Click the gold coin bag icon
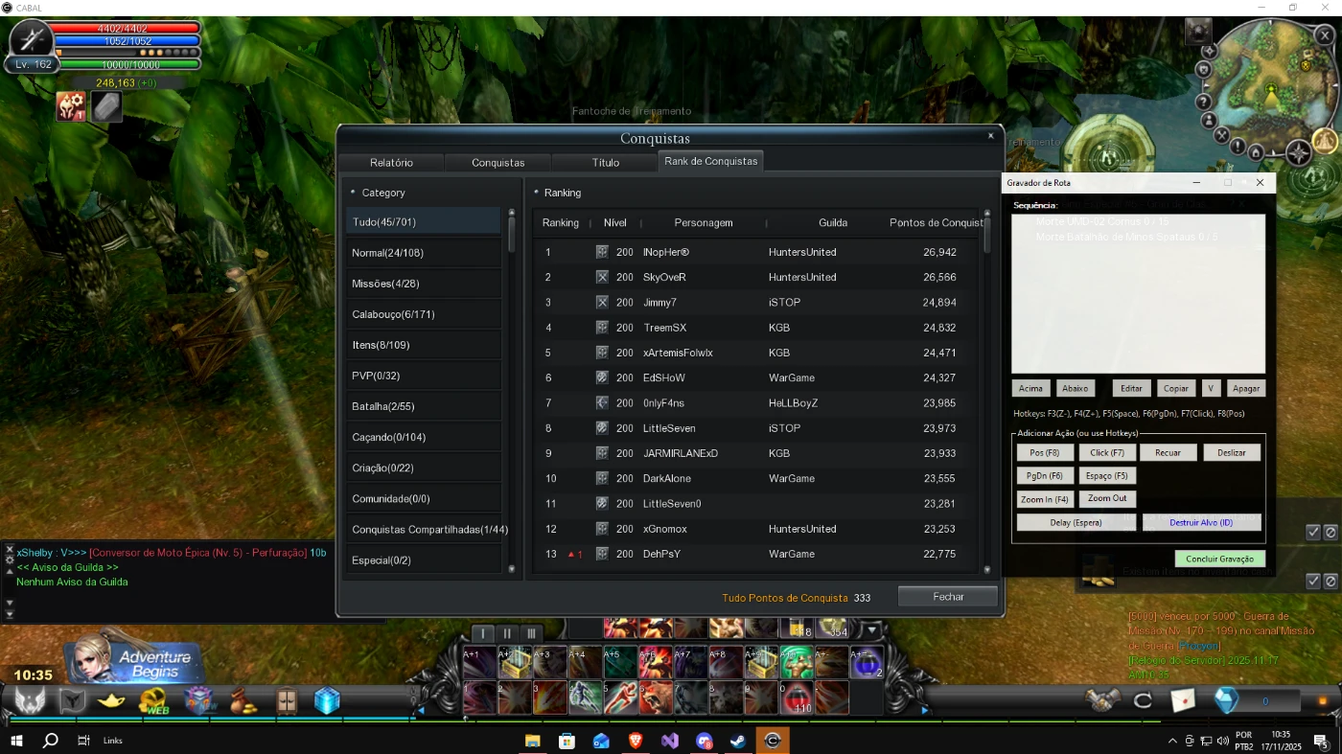The width and height of the screenshot is (1342, 754). (x=243, y=701)
